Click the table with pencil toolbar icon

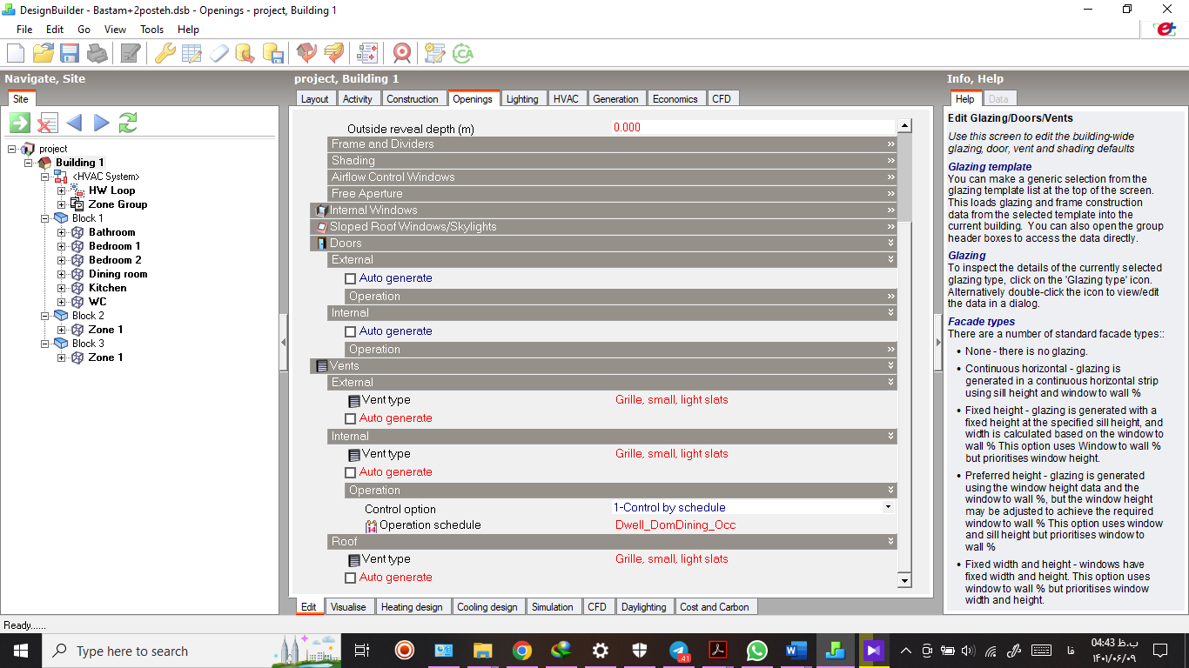(x=191, y=53)
